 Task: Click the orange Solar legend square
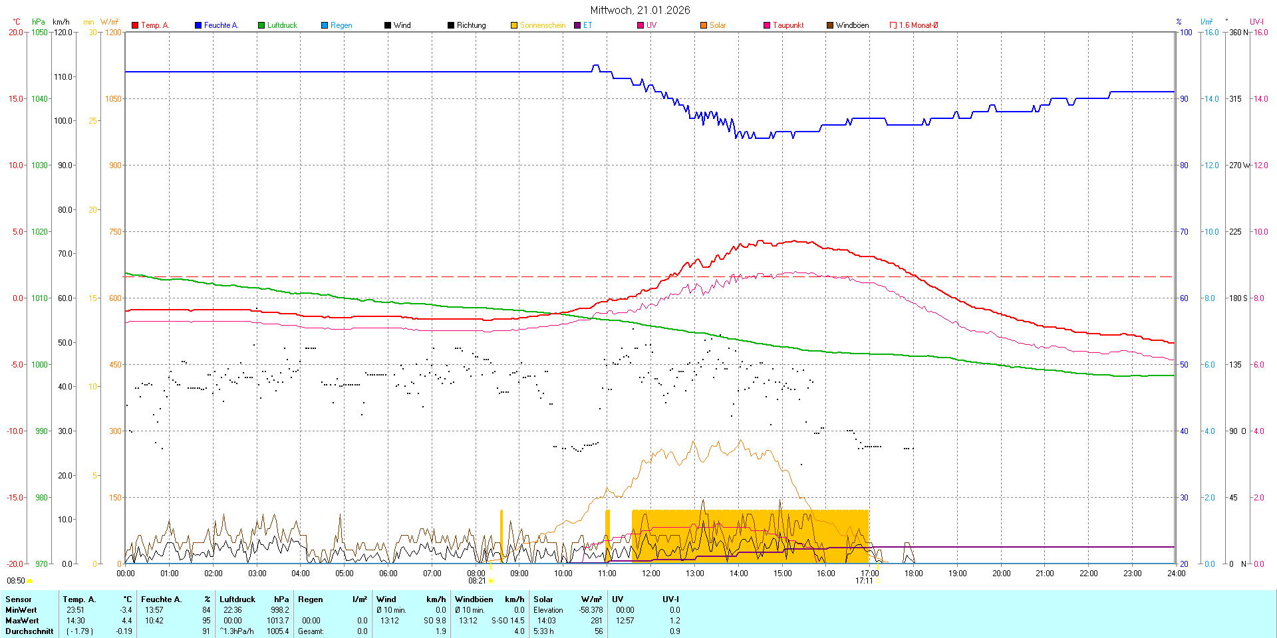(704, 25)
